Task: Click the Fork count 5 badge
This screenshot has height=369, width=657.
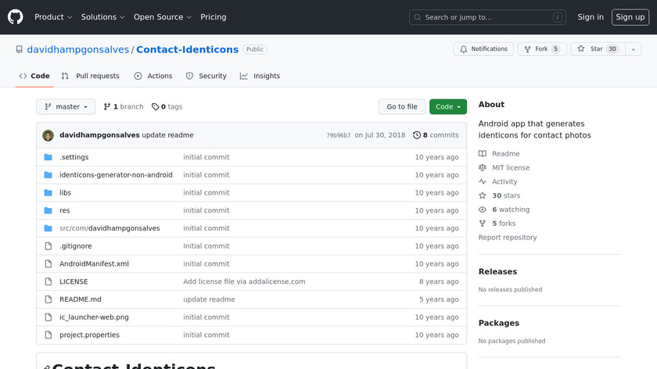Action: [555, 49]
